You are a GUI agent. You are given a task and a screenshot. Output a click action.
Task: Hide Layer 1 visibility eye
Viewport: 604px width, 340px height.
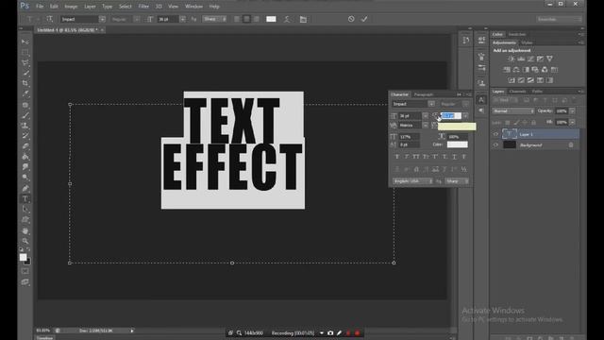495,134
